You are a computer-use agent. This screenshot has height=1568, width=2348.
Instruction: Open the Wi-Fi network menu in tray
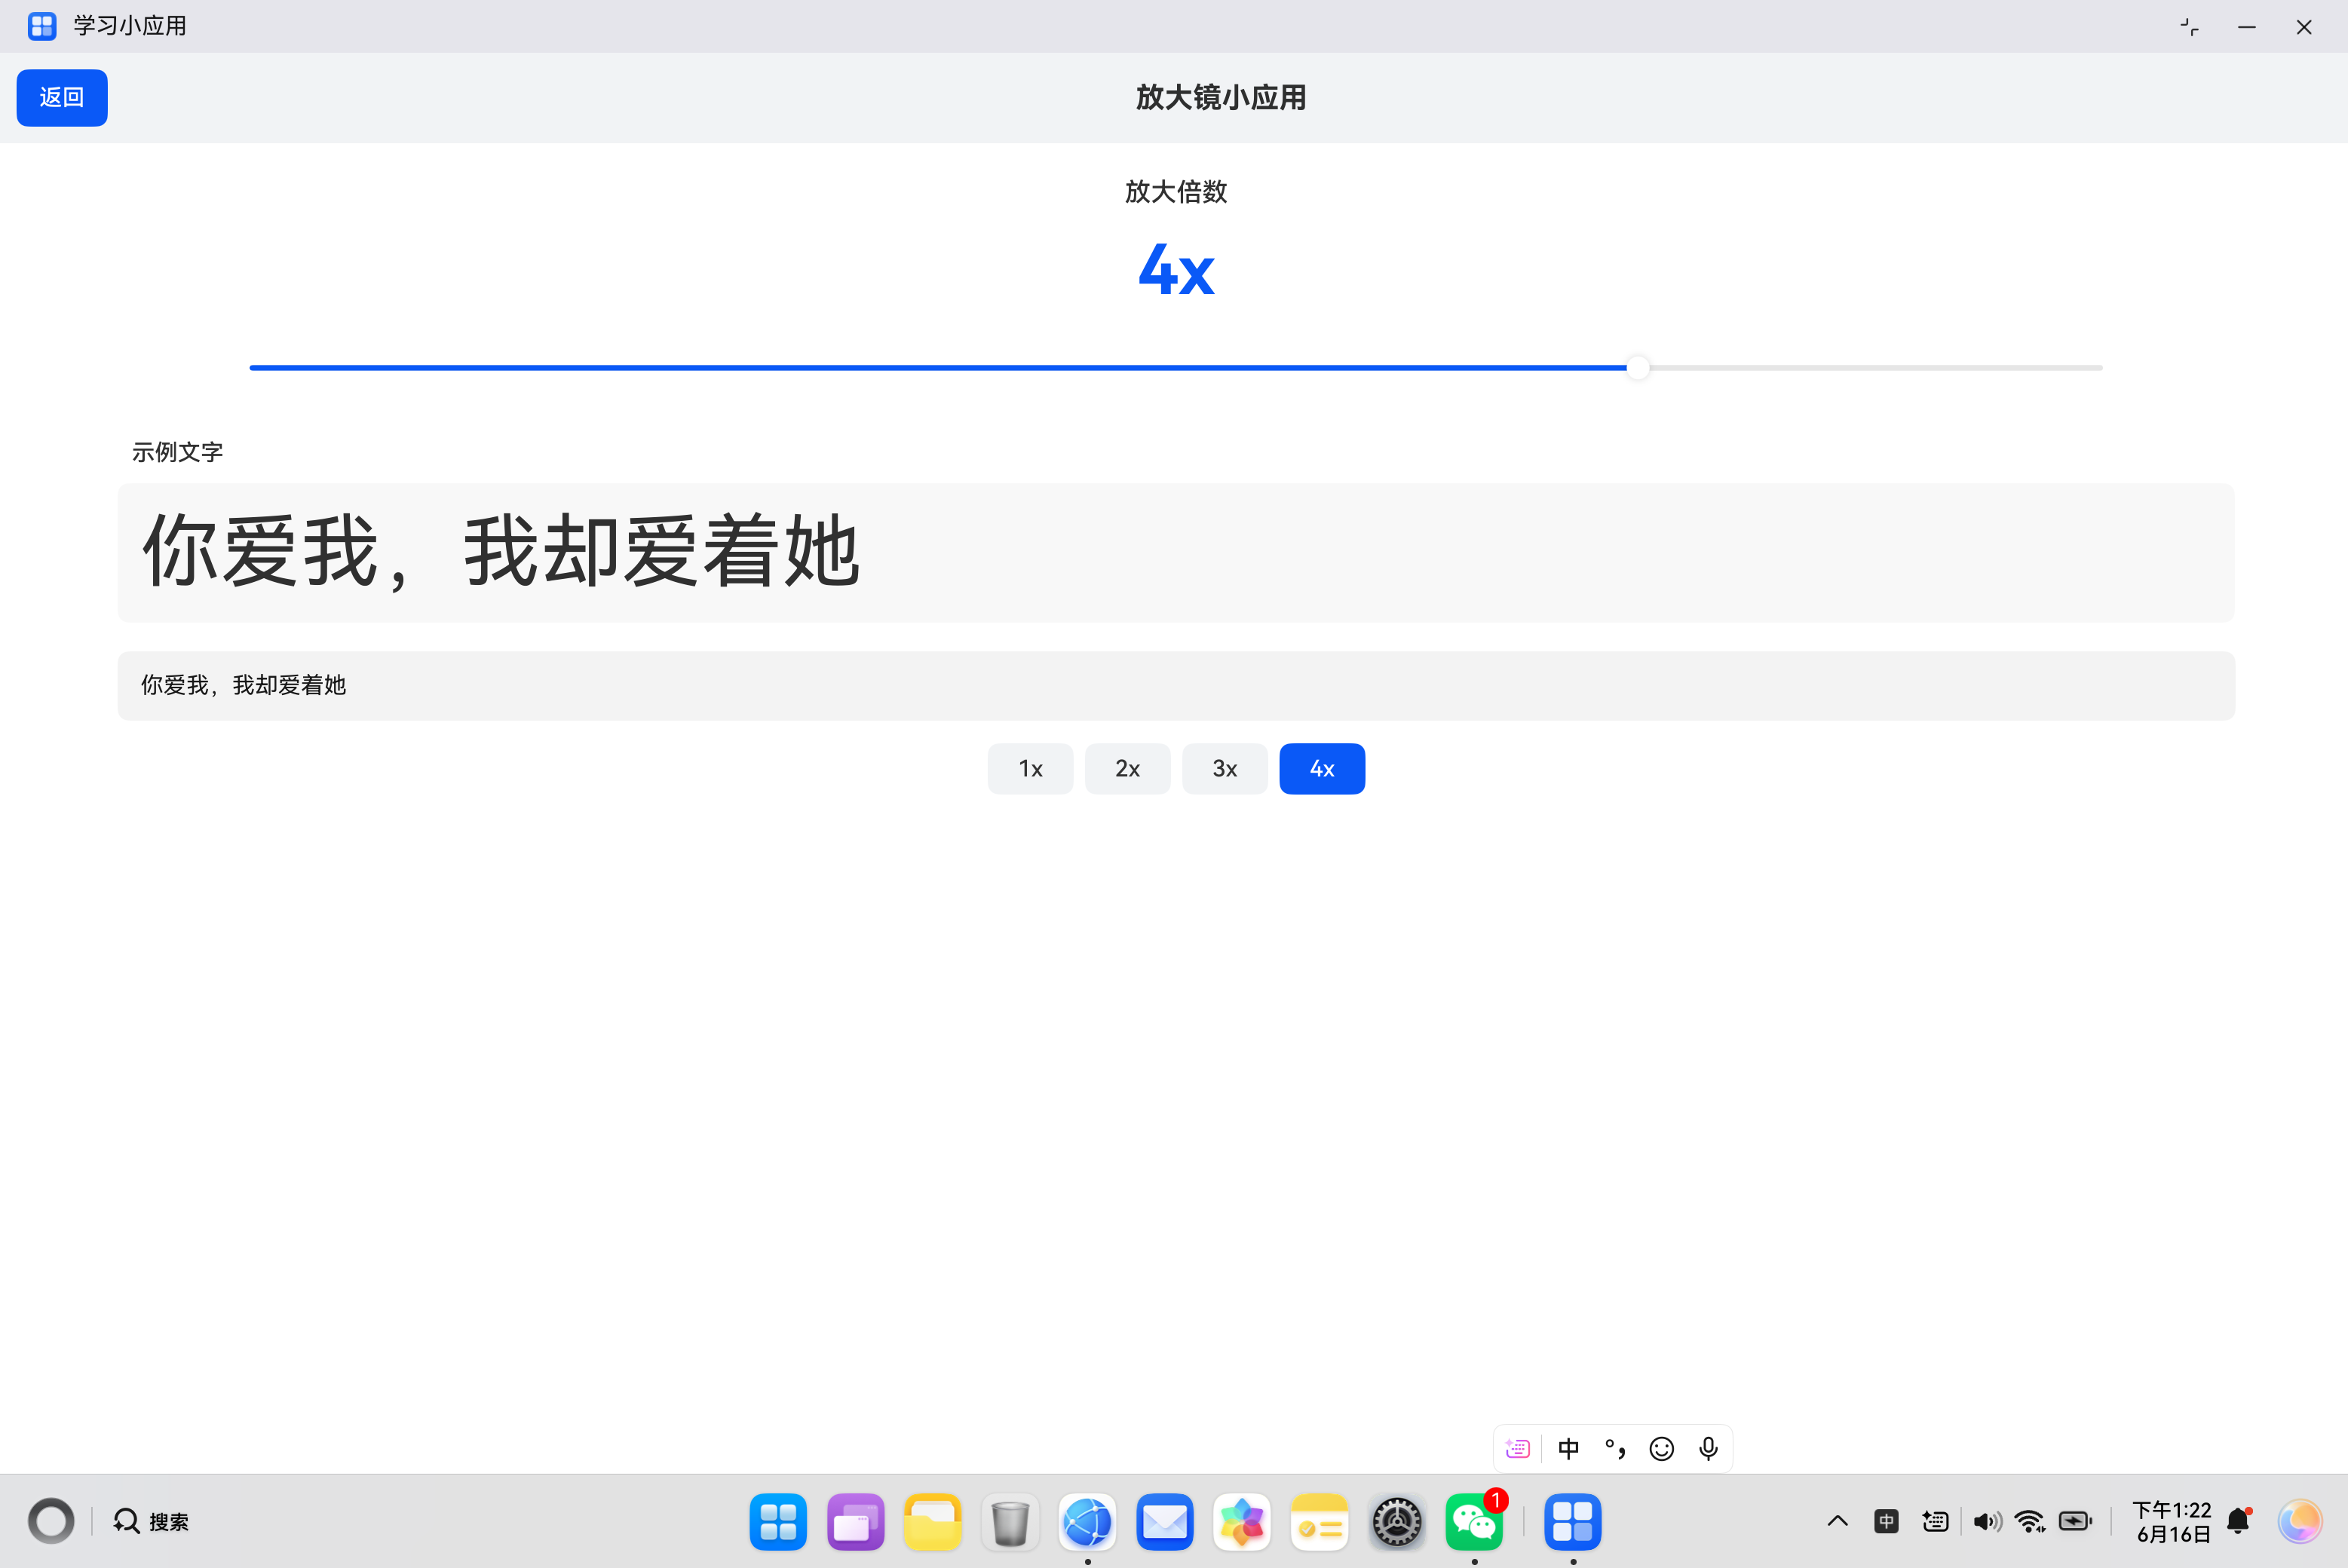click(2030, 1521)
